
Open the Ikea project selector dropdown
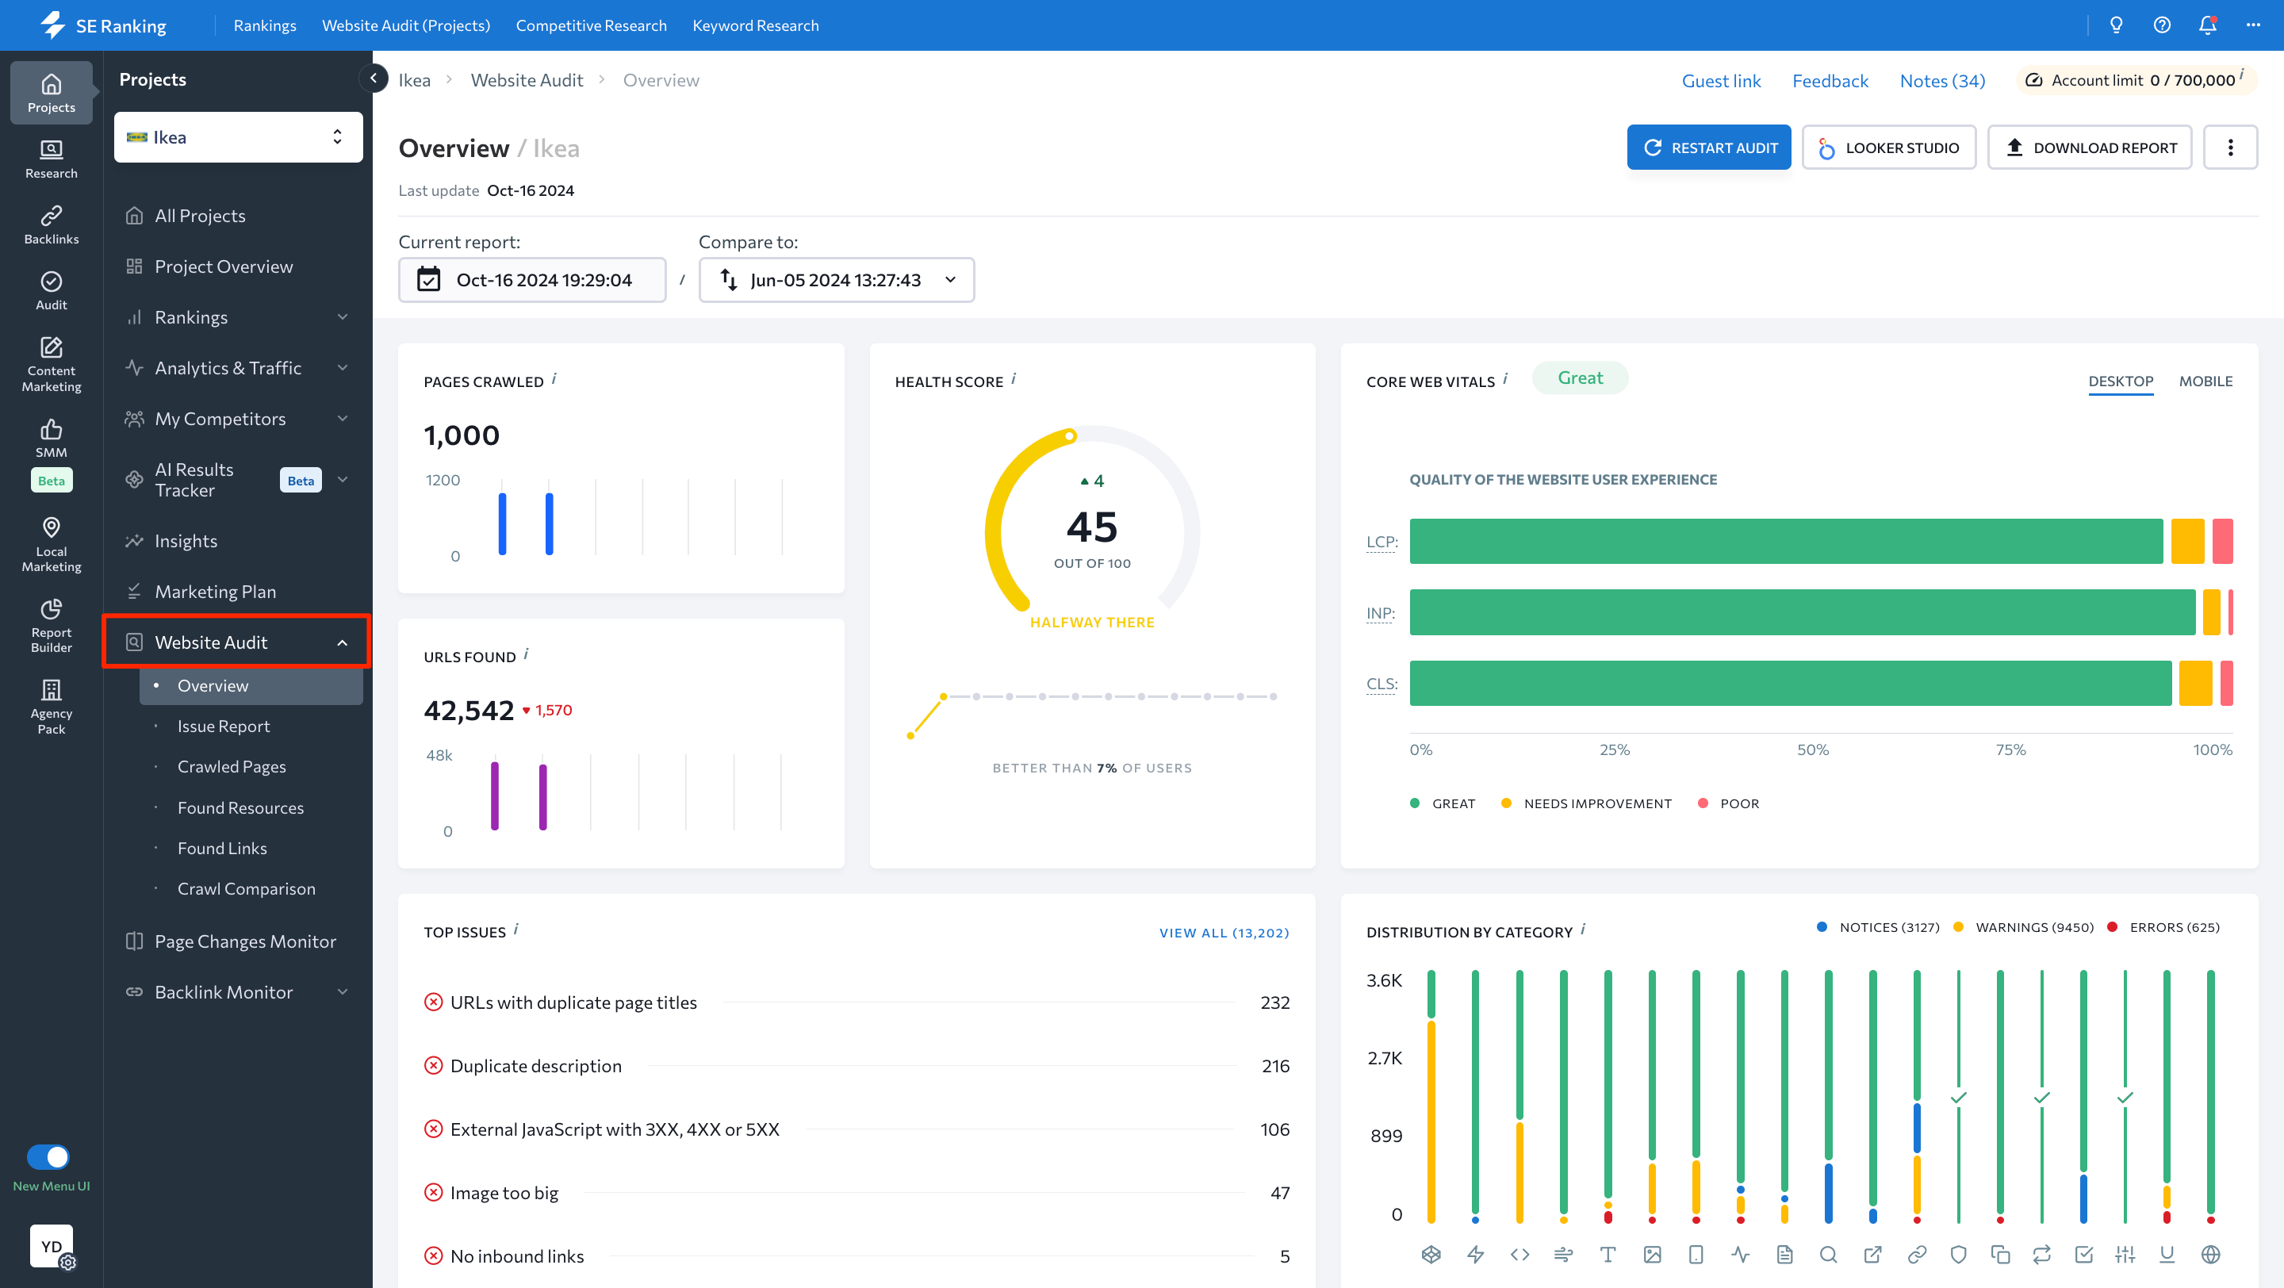[x=238, y=137]
